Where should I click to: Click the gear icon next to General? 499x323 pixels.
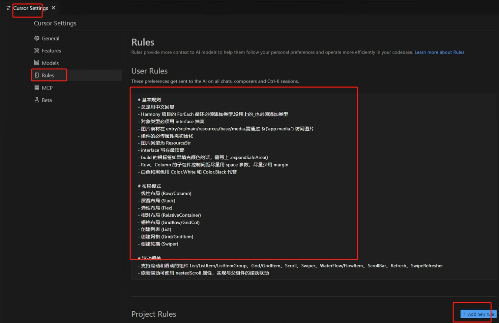coord(37,38)
